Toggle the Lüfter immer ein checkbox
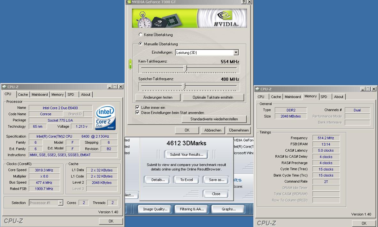This screenshot has width=378, height=227. (137, 108)
